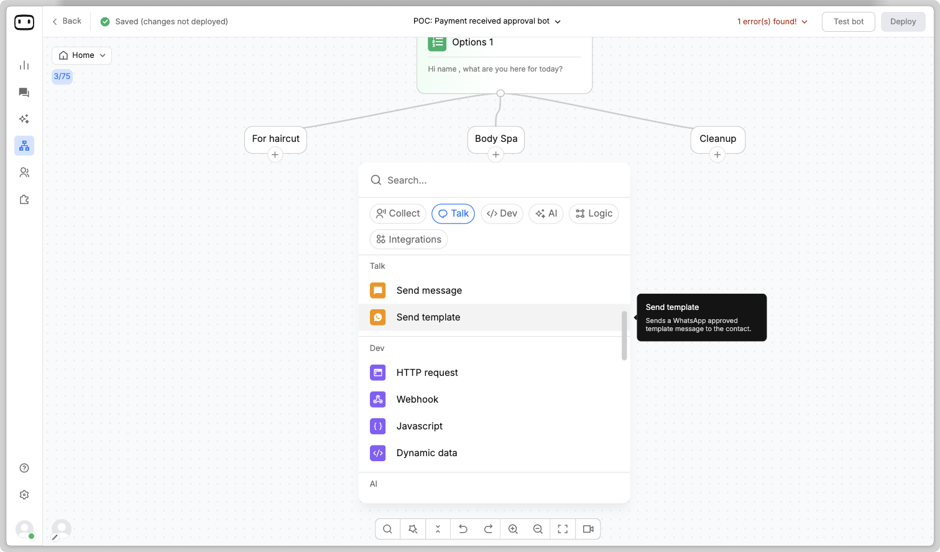Select the Cleanup option node
940x552 pixels.
[718, 139]
